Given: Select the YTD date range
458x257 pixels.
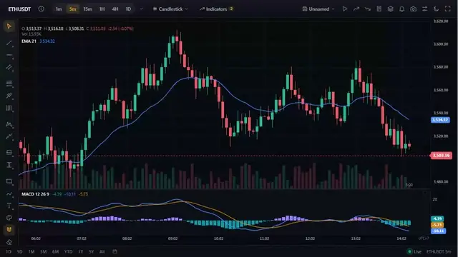Looking at the screenshot, I should pyautogui.click(x=69, y=251).
